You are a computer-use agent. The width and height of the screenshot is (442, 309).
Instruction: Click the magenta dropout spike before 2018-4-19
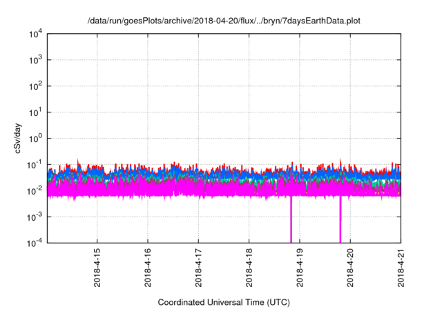tap(291, 219)
